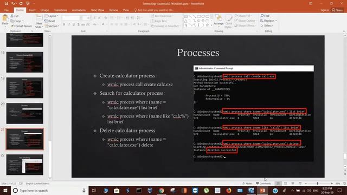Open the Text Direction dropdown
347x195 pixels.
[x=162, y=16]
